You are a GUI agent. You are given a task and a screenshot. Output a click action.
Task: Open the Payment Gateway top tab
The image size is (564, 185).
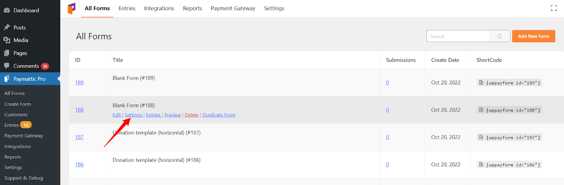233,8
